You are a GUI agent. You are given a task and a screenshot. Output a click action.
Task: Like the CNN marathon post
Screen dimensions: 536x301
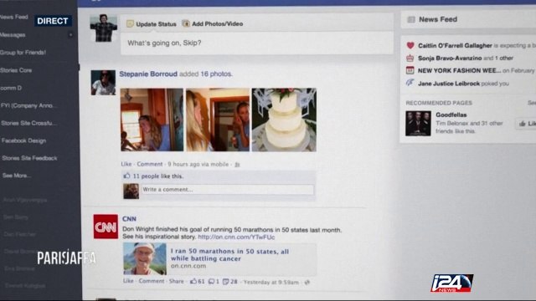click(x=128, y=281)
